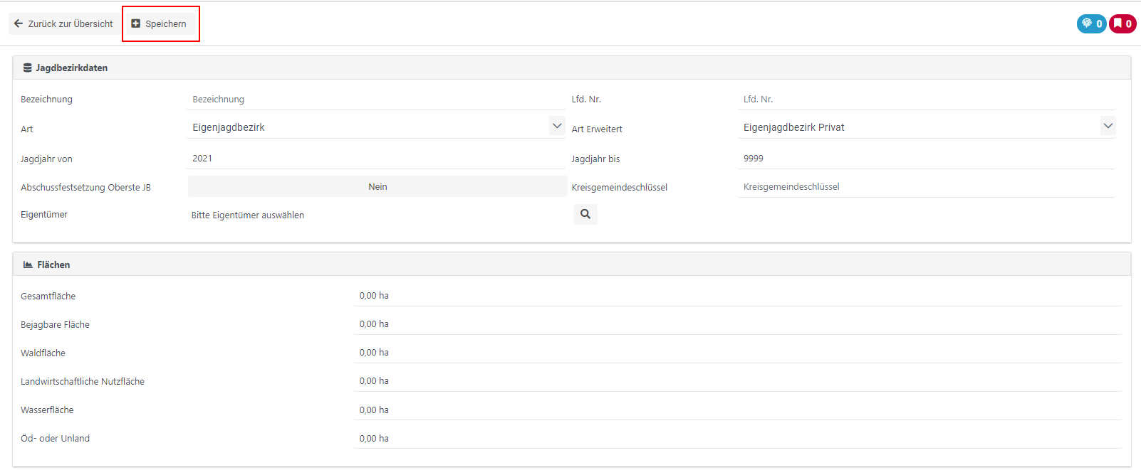The width and height of the screenshot is (1141, 470).
Task: Expand the Art Erweitert dropdown
Action: pyautogui.click(x=926, y=127)
